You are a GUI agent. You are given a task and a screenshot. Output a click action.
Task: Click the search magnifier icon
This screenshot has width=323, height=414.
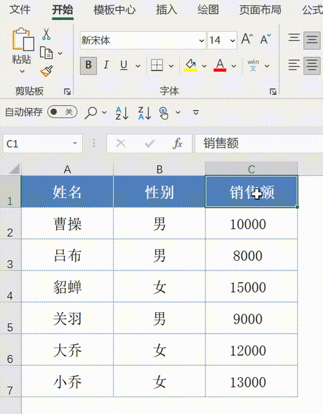(x=91, y=113)
